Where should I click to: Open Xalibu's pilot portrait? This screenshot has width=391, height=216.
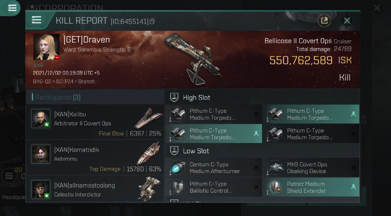(41, 119)
